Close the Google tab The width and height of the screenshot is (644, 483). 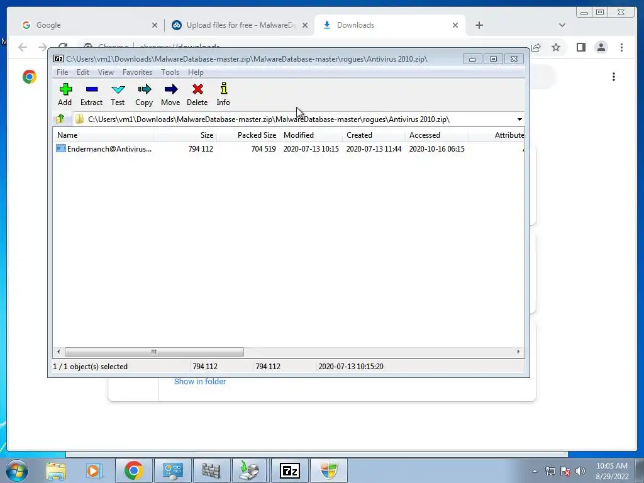(x=155, y=25)
